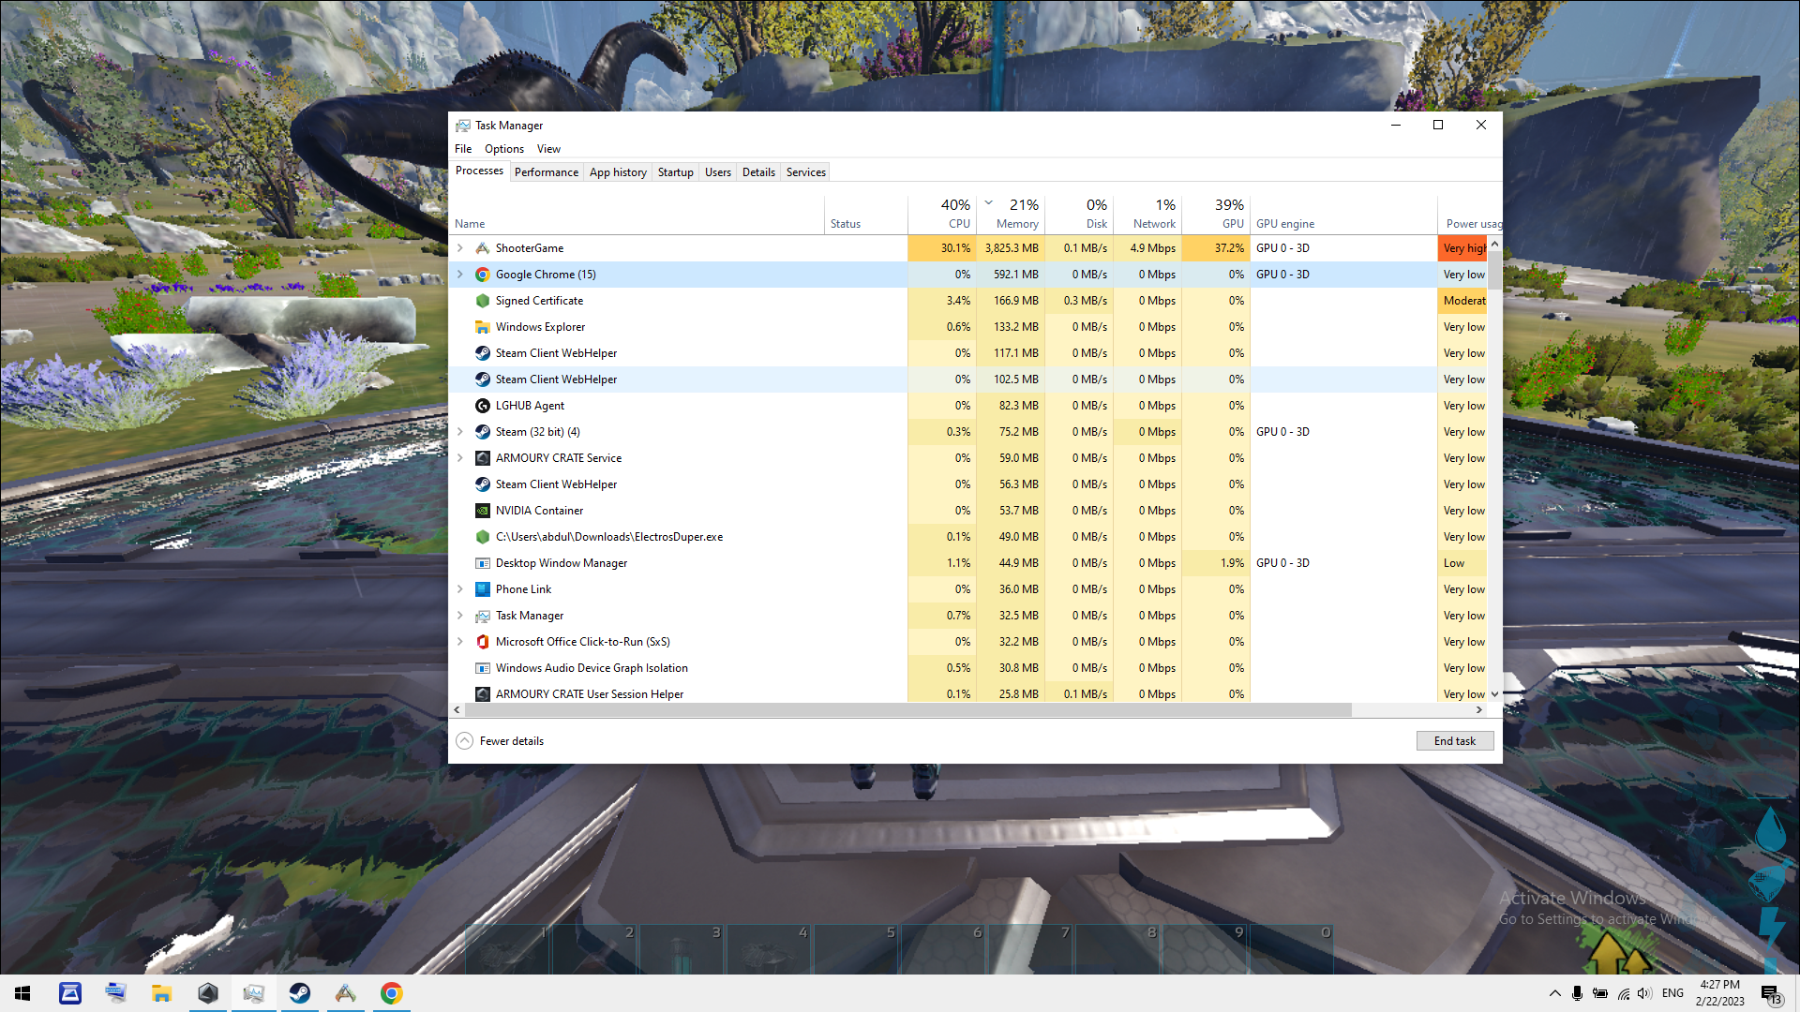Click the ShooterGame process icon

pos(482,248)
